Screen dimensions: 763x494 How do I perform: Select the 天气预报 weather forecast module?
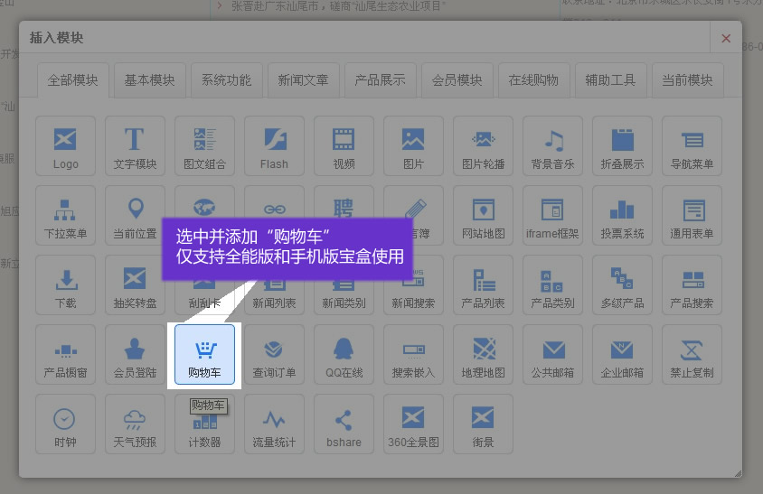(x=135, y=424)
